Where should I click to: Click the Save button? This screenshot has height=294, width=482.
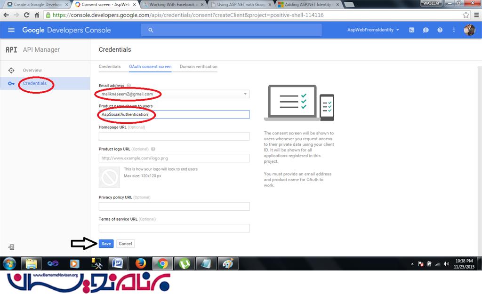point(106,244)
